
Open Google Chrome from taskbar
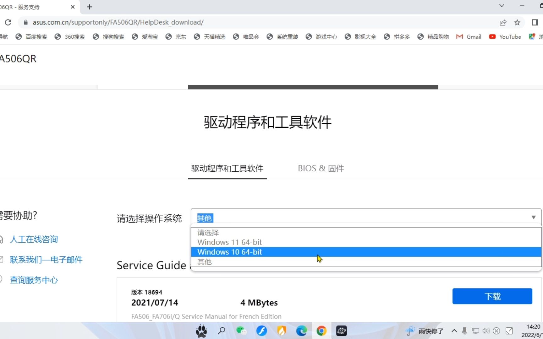321,331
